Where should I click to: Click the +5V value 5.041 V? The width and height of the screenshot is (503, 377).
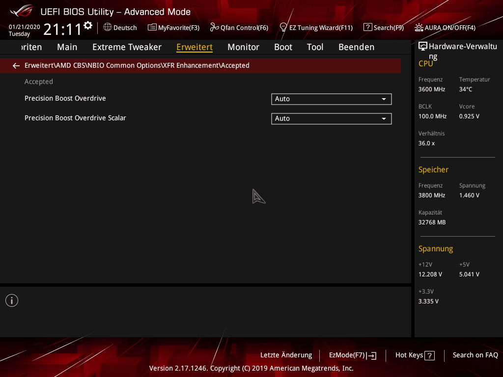(x=469, y=274)
